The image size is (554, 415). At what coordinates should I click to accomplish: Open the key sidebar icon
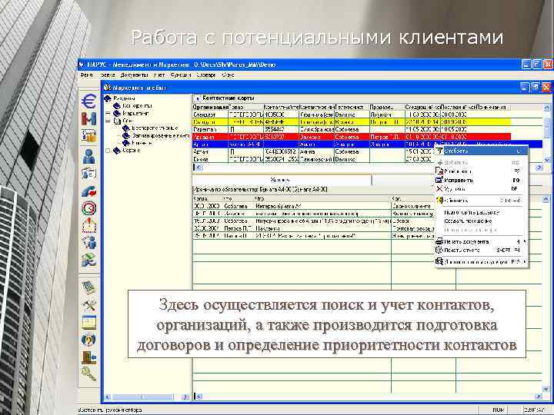point(88,374)
